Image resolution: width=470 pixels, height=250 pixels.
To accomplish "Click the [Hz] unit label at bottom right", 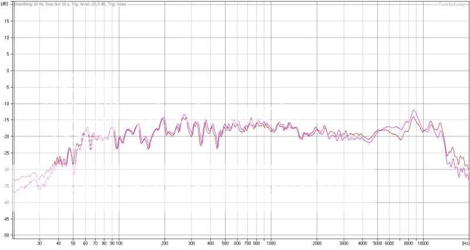I will tap(465, 242).
